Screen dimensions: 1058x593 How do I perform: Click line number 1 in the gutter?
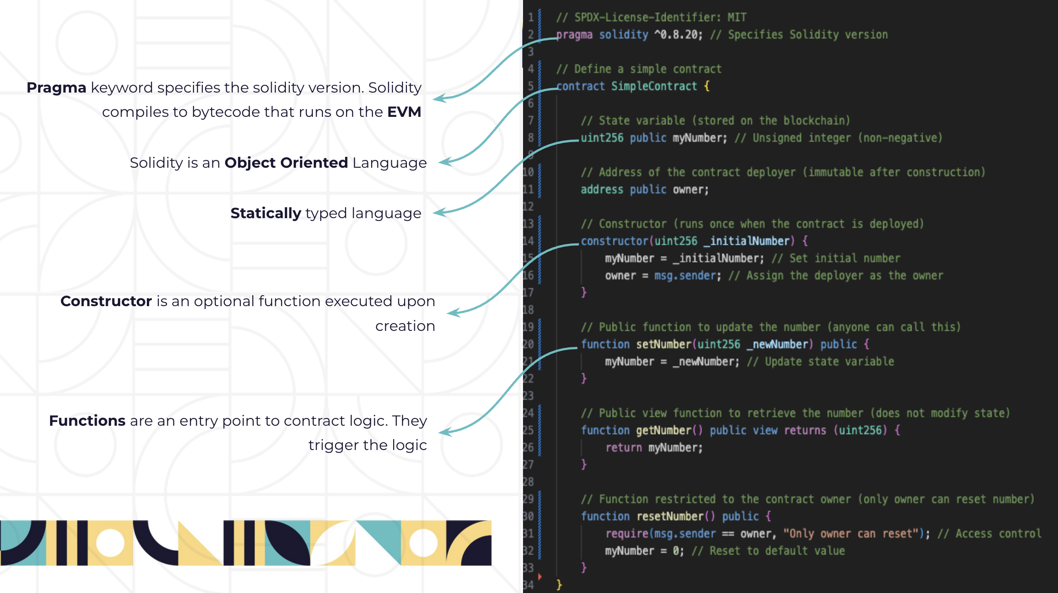(x=531, y=17)
